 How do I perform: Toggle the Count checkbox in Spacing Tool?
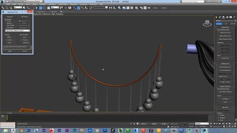tap(6, 21)
